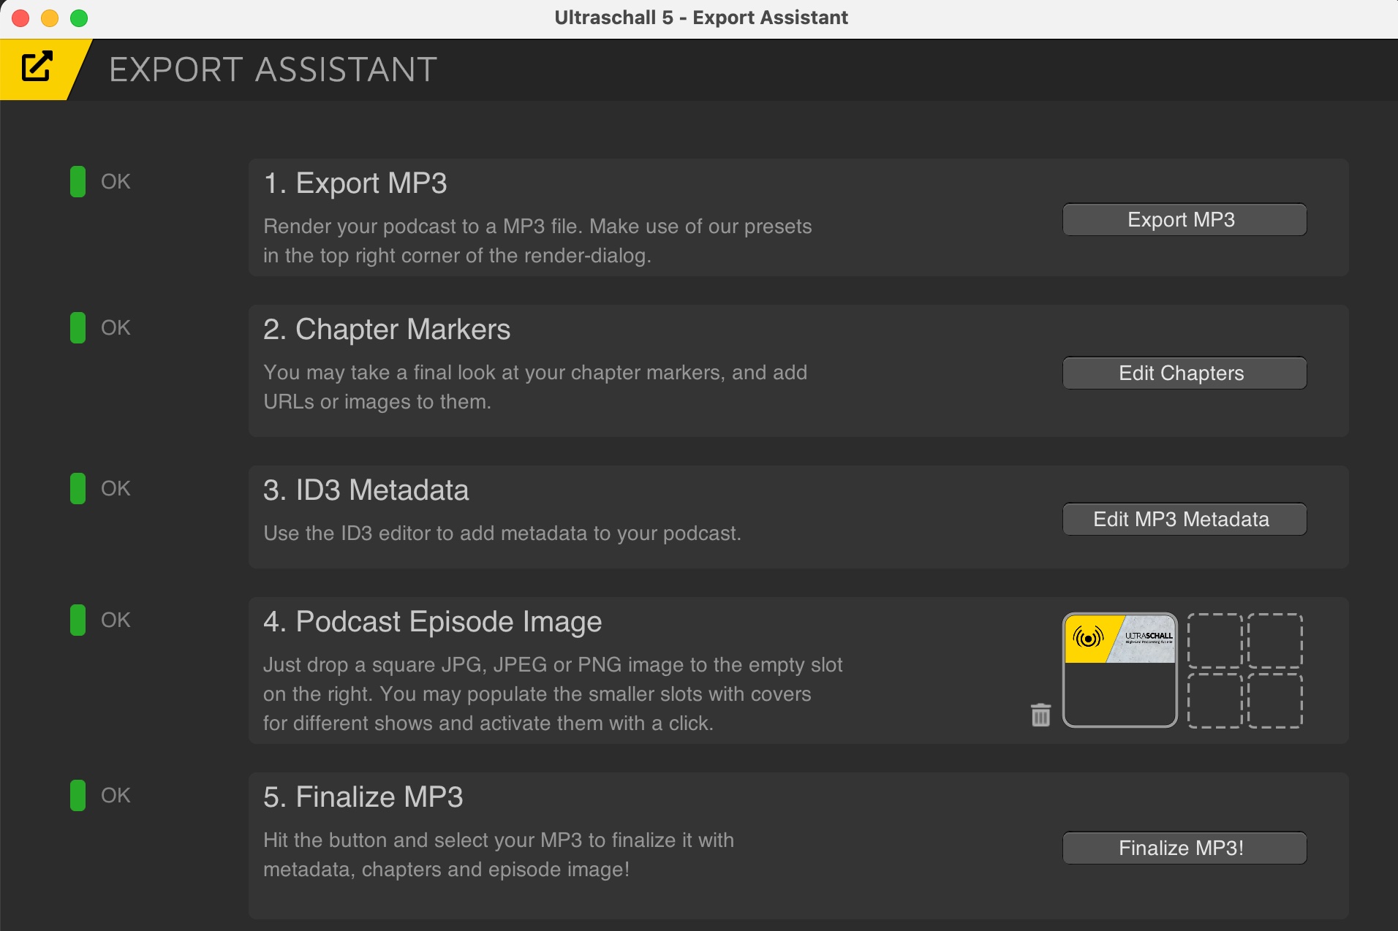
Task: Click the OK status text beside Podcast Episode Image
Action: coord(116,620)
